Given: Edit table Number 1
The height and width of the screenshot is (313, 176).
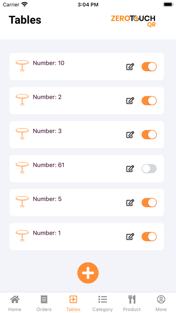Looking at the screenshot, I should click(130, 237).
